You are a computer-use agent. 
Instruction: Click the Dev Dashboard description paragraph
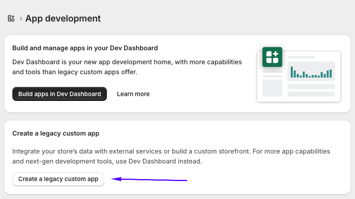coord(127,67)
